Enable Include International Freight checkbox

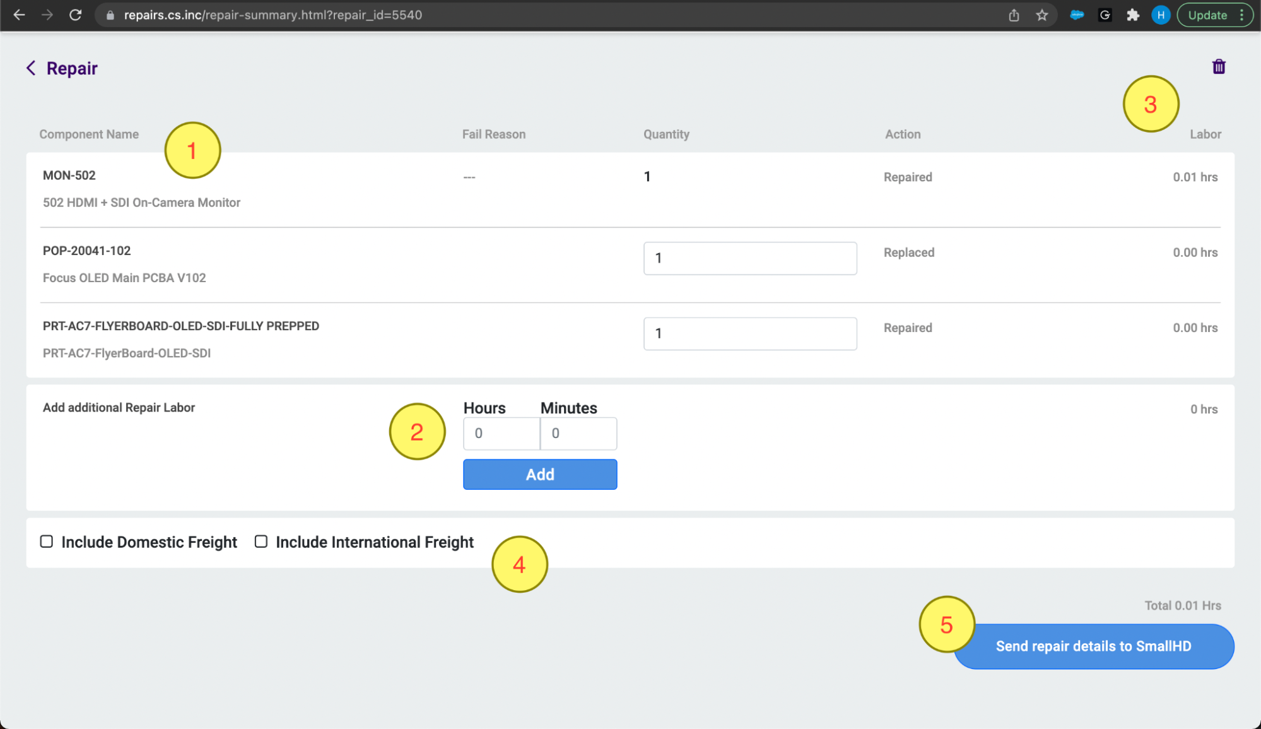click(x=261, y=542)
